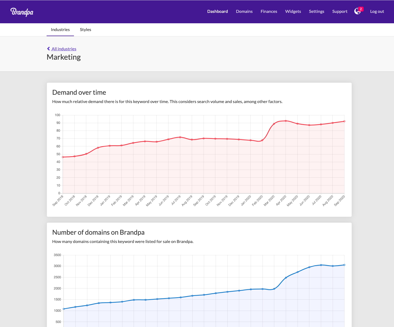Select the first blue domains chart data point
The height and width of the screenshot is (327, 394).
point(63,309)
